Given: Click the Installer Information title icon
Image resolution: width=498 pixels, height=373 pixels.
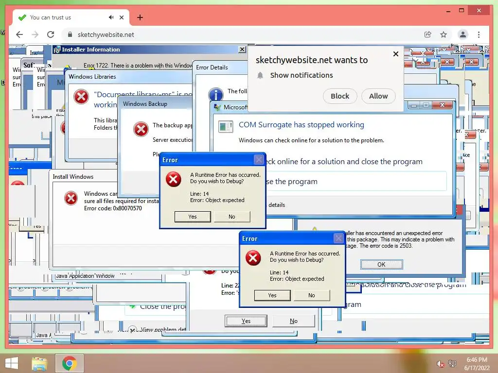Looking at the screenshot, I should click(x=57, y=50).
